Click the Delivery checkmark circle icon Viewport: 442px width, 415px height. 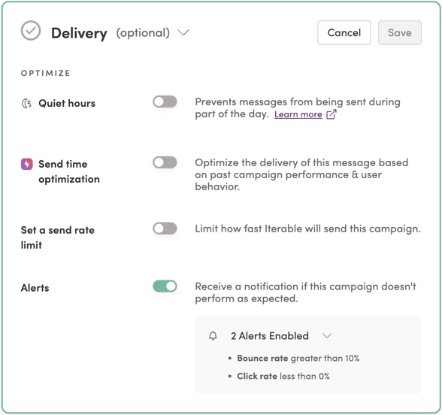point(31,30)
